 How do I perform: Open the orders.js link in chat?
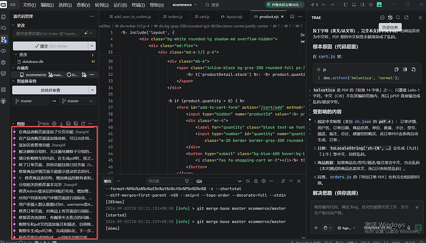point(340,177)
